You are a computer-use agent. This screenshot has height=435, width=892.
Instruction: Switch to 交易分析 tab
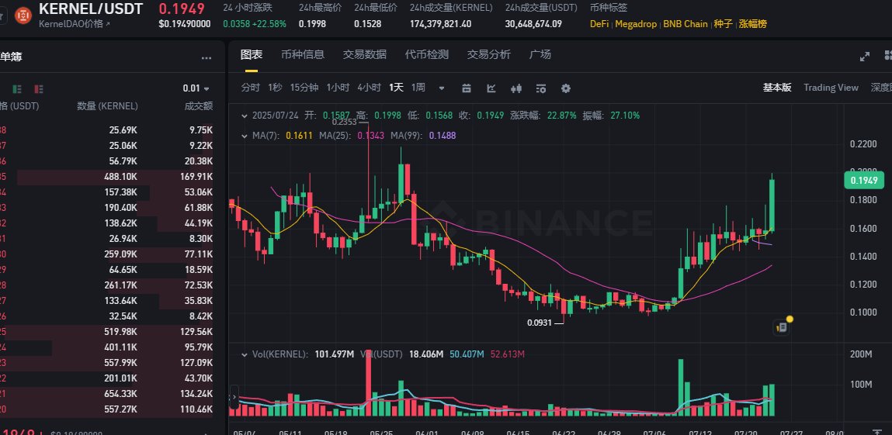coord(488,54)
